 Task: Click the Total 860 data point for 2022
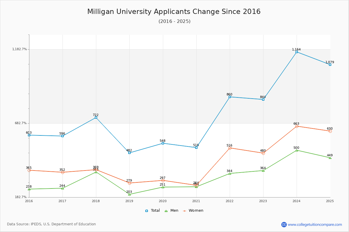[230, 97]
